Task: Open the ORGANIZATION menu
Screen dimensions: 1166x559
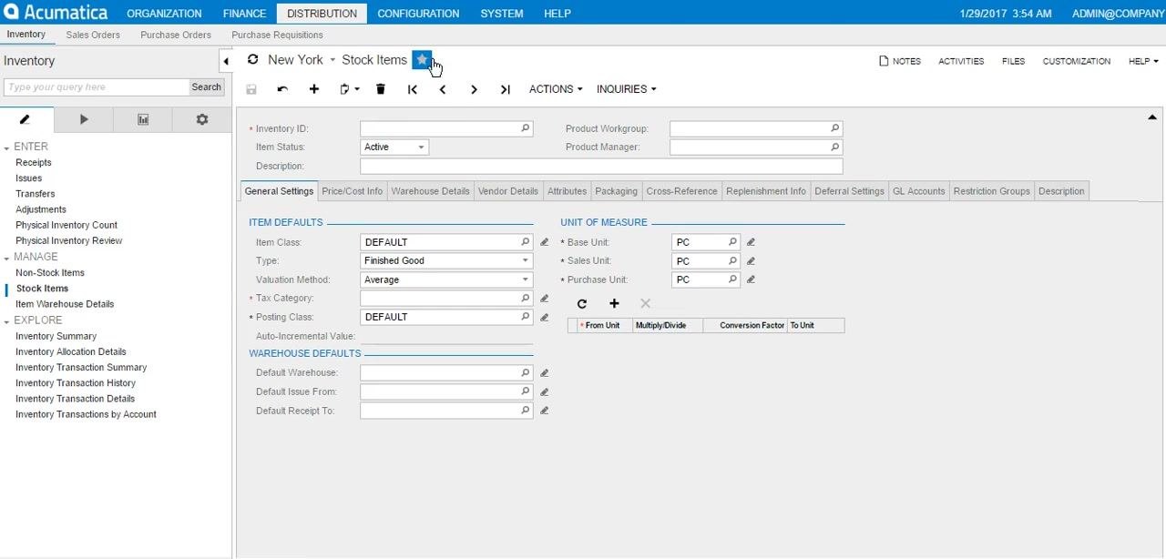Action: 164,14
